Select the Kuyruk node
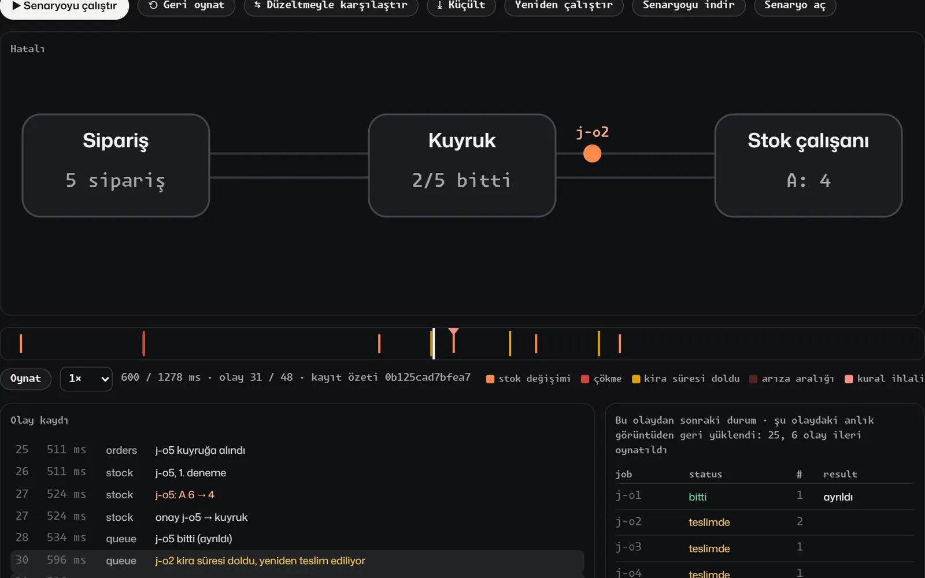This screenshot has height=578, width=925. click(x=462, y=165)
